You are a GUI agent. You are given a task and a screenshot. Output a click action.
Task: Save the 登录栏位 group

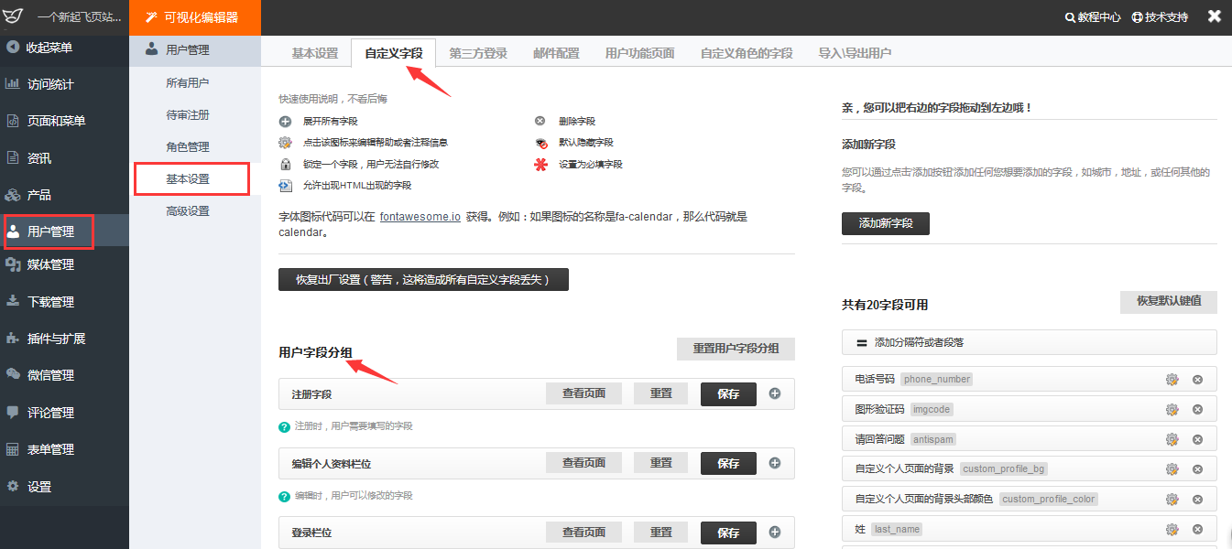(728, 533)
